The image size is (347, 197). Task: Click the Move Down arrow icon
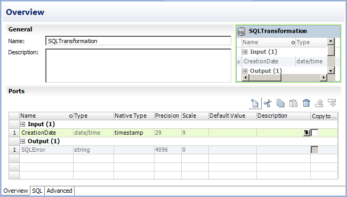332,103
